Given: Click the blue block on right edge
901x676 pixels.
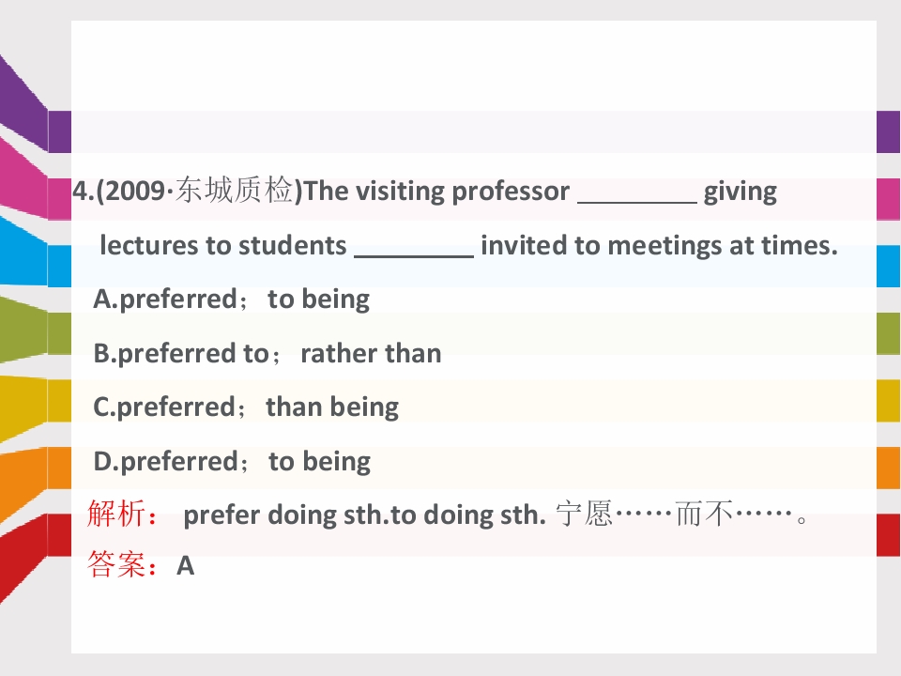Looking at the screenshot, I should (889, 266).
